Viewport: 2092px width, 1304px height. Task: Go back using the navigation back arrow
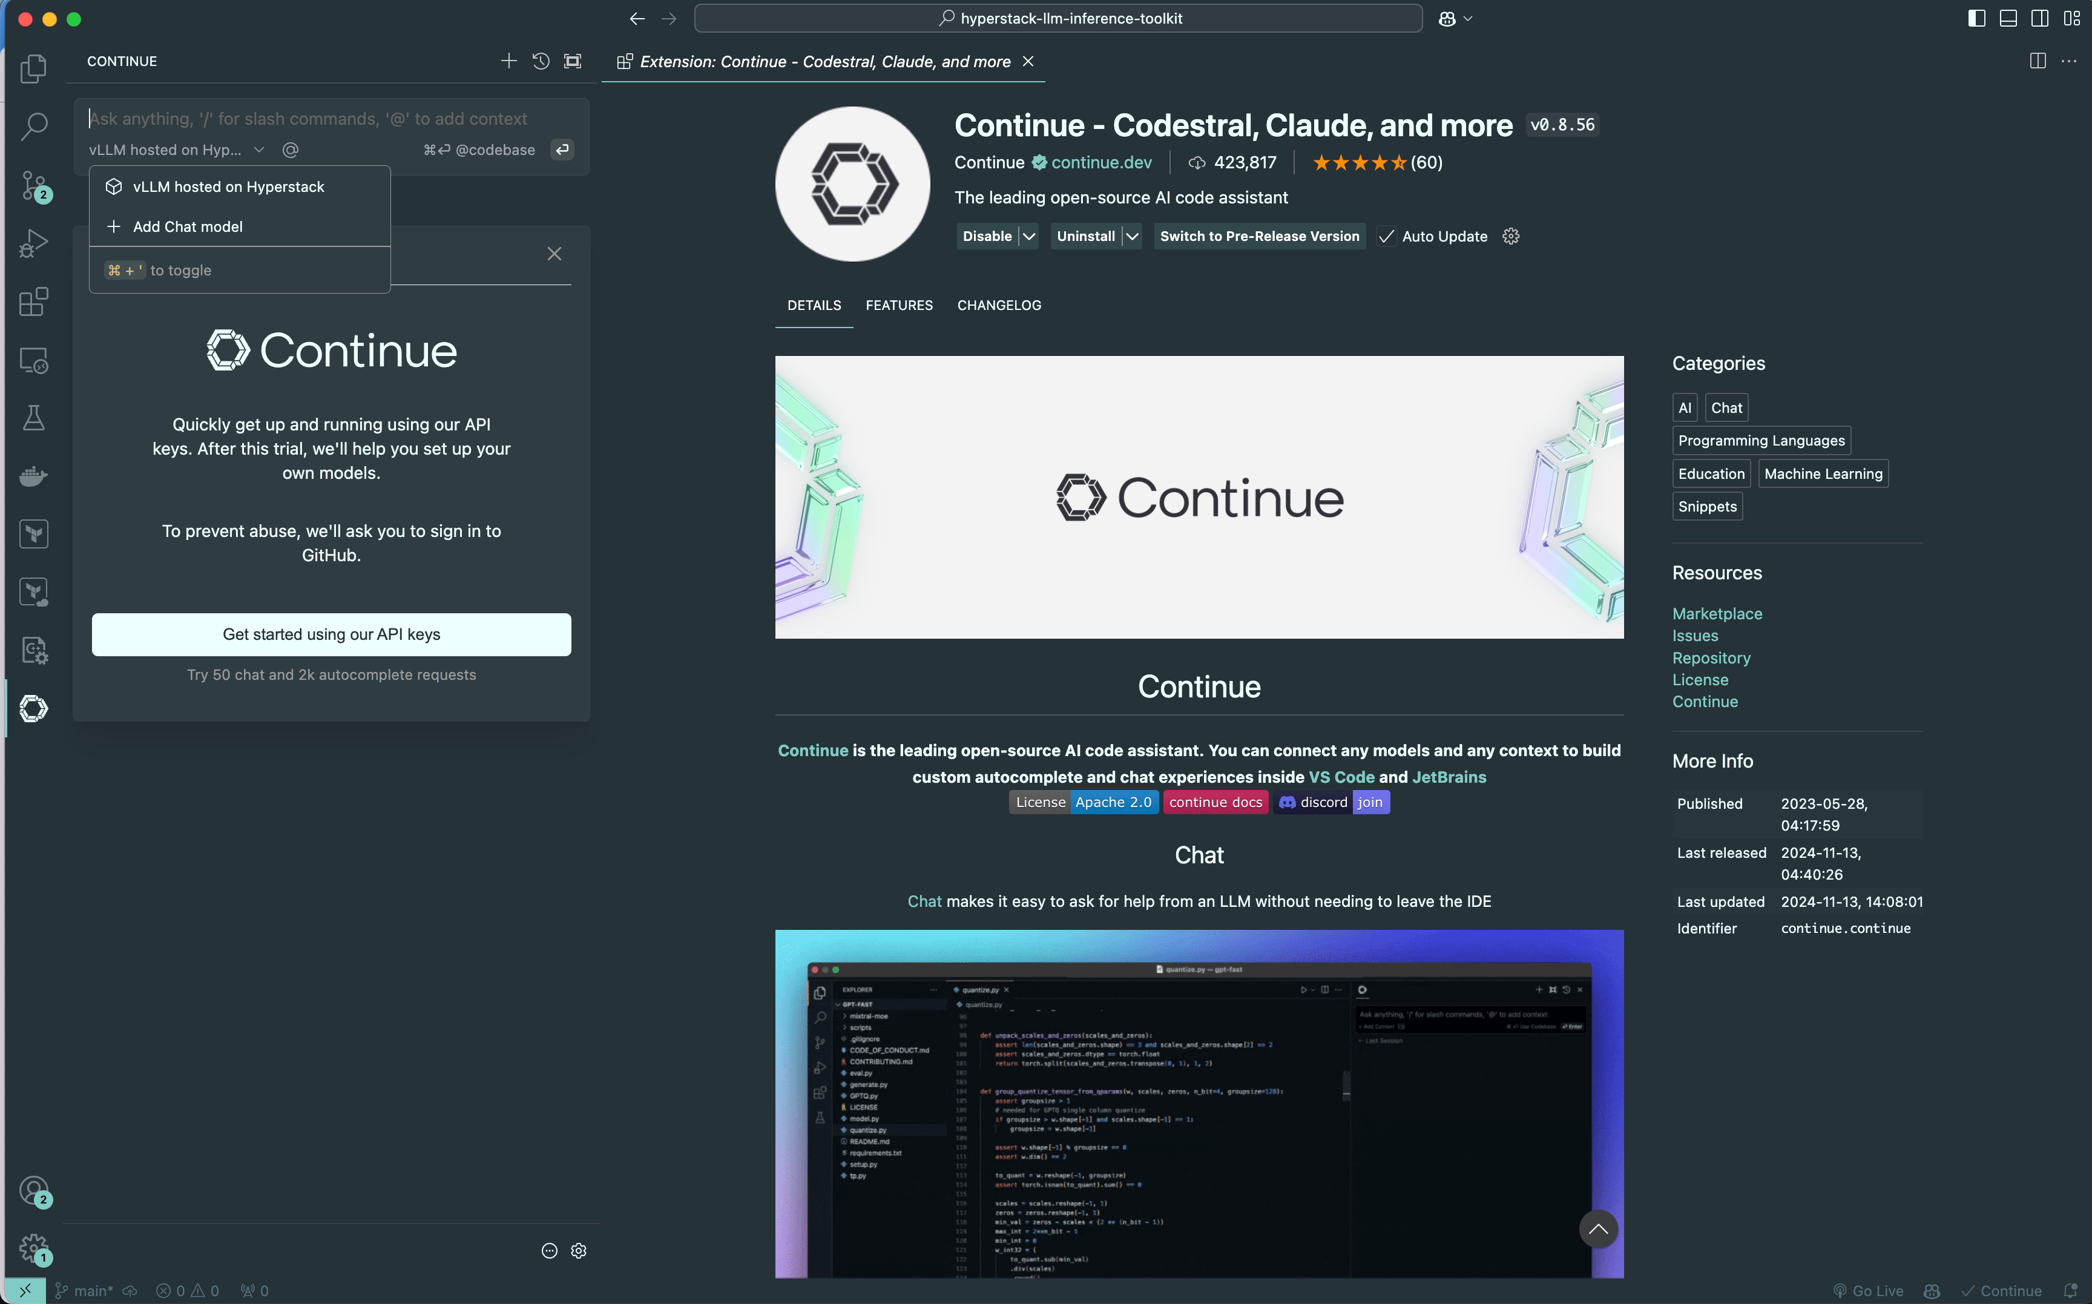[x=637, y=18]
